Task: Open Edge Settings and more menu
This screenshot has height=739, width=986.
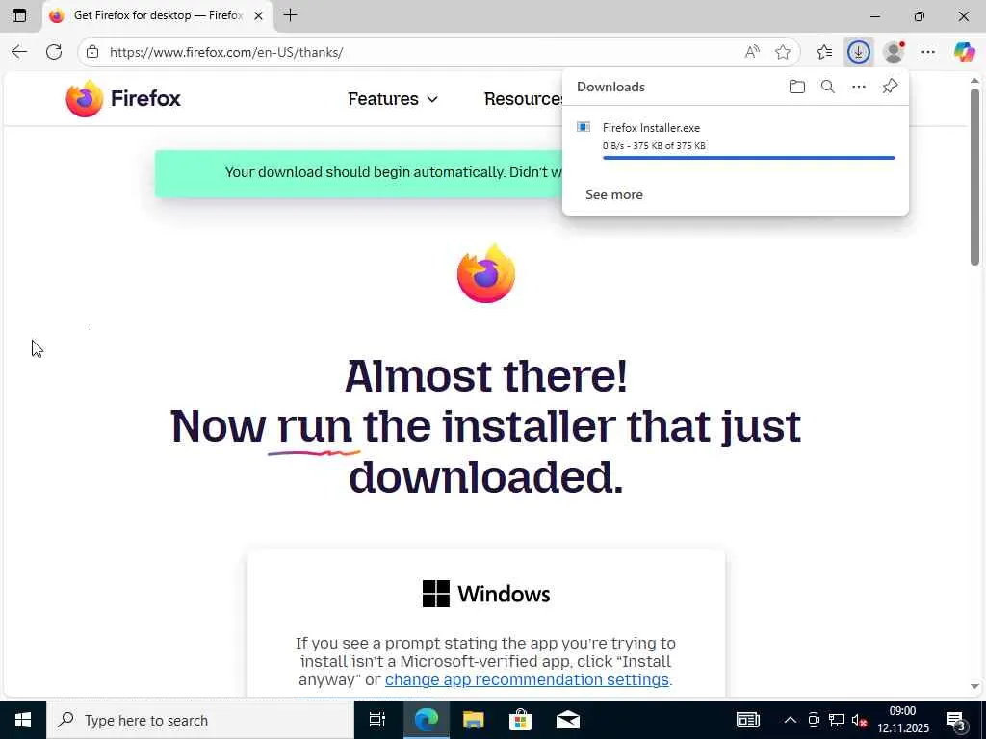Action: tap(928, 52)
